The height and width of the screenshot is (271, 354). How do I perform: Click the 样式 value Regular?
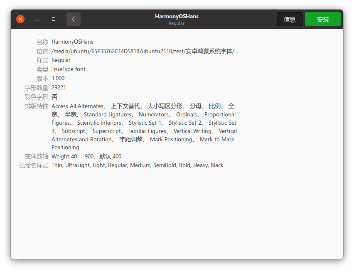[x=61, y=60]
